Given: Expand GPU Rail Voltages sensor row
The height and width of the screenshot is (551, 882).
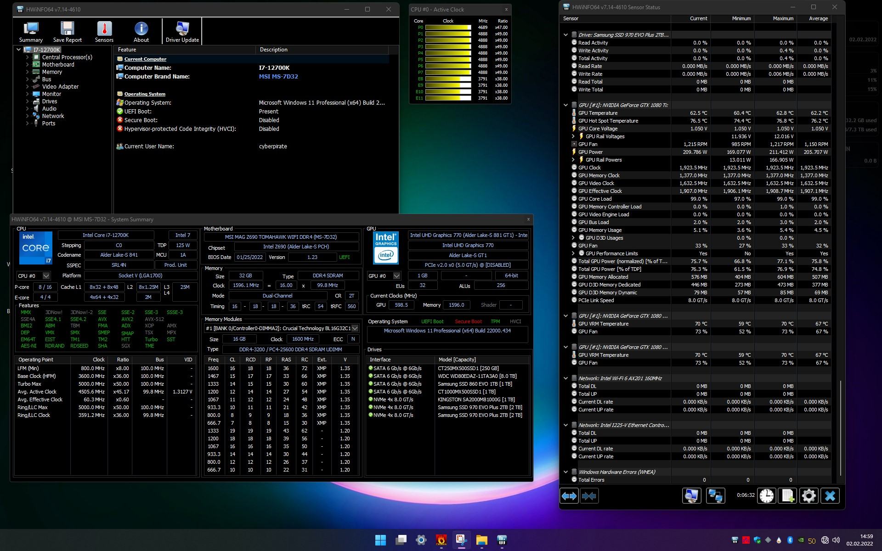Looking at the screenshot, I should (x=573, y=136).
